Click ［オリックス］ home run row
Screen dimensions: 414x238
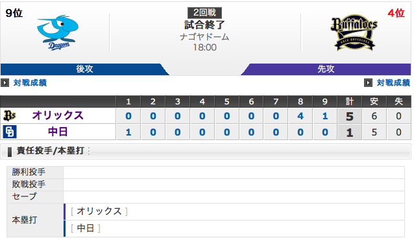234,211
